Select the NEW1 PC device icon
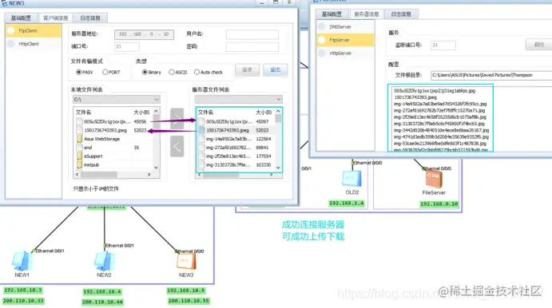The height and width of the screenshot is (308, 552). click(x=22, y=261)
